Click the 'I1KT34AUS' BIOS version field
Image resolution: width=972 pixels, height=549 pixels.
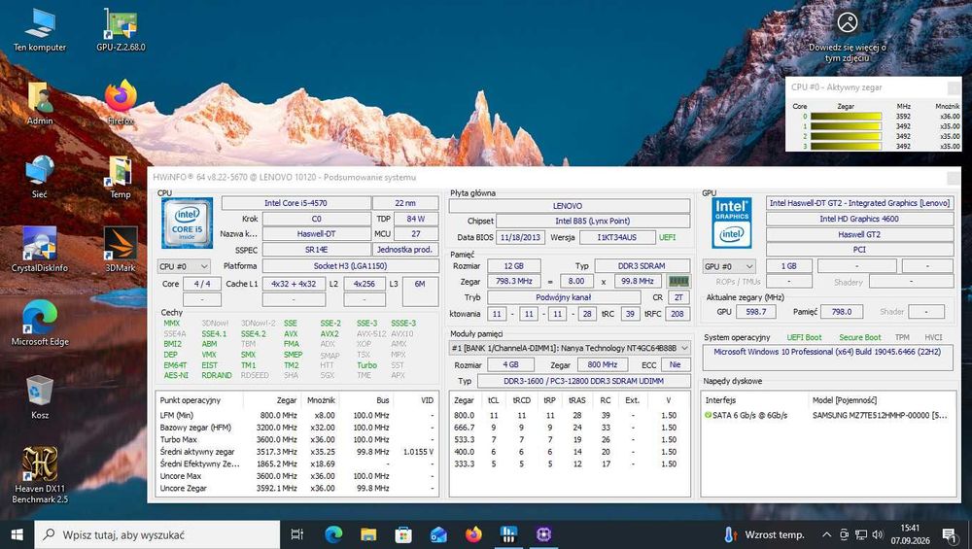617,237
